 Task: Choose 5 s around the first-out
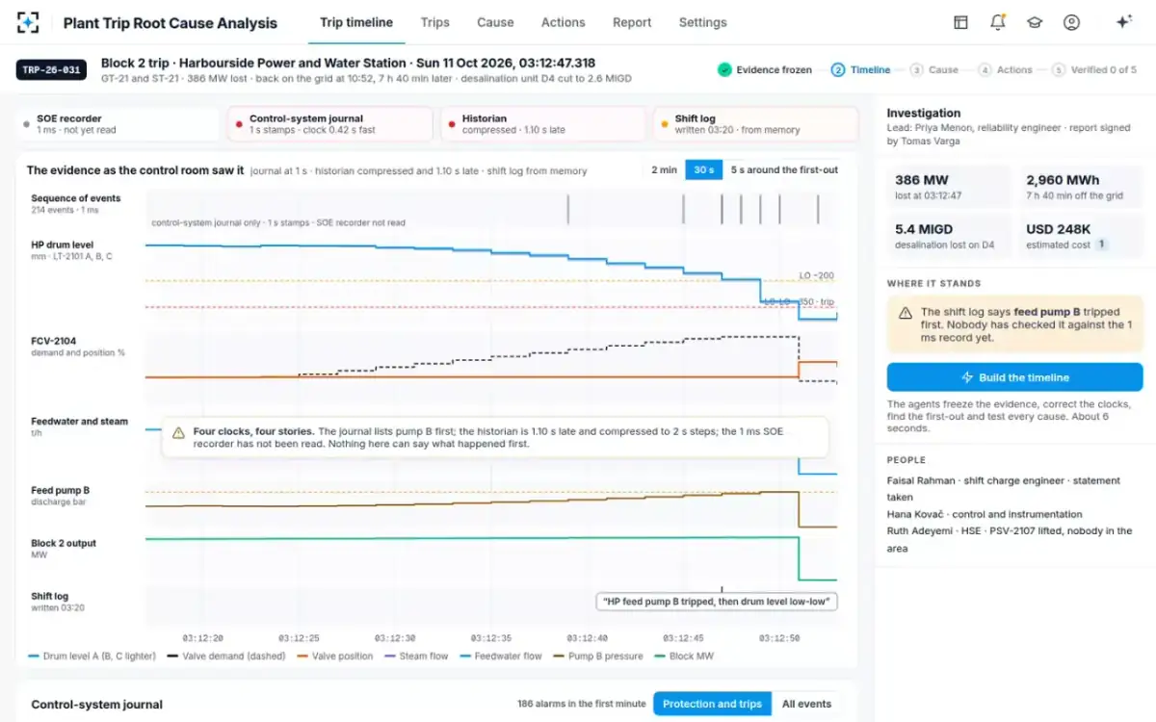tap(784, 169)
